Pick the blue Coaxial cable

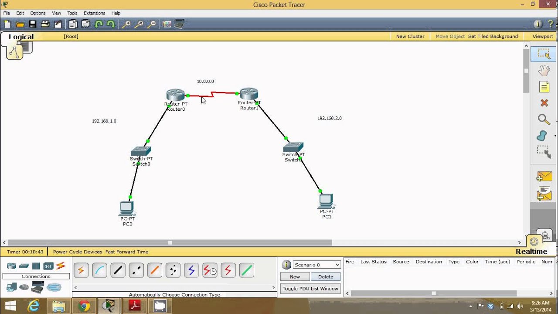coord(191,270)
